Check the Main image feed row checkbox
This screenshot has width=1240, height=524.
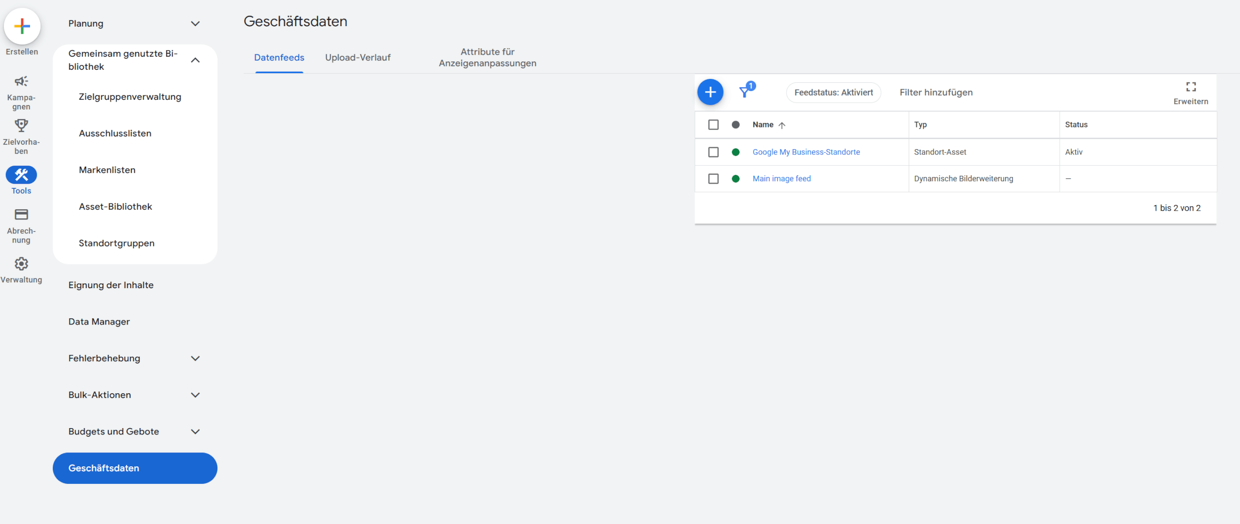713,179
